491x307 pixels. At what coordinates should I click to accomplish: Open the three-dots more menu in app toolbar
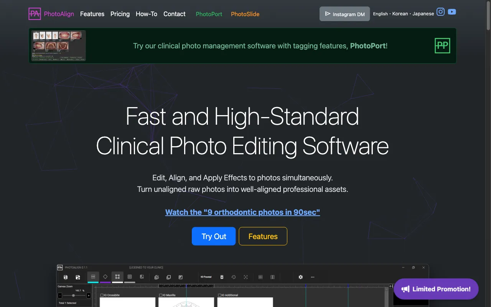pyautogui.click(x=313, y=277)
